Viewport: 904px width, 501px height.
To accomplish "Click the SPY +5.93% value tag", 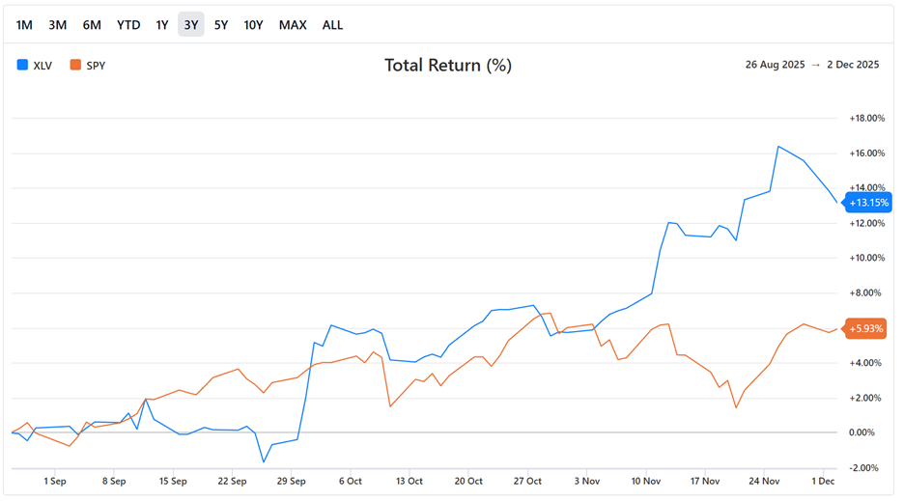I will pos(868,329).
